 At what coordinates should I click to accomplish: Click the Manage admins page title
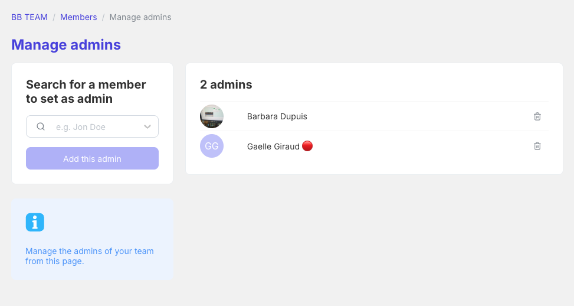(66, 45)
